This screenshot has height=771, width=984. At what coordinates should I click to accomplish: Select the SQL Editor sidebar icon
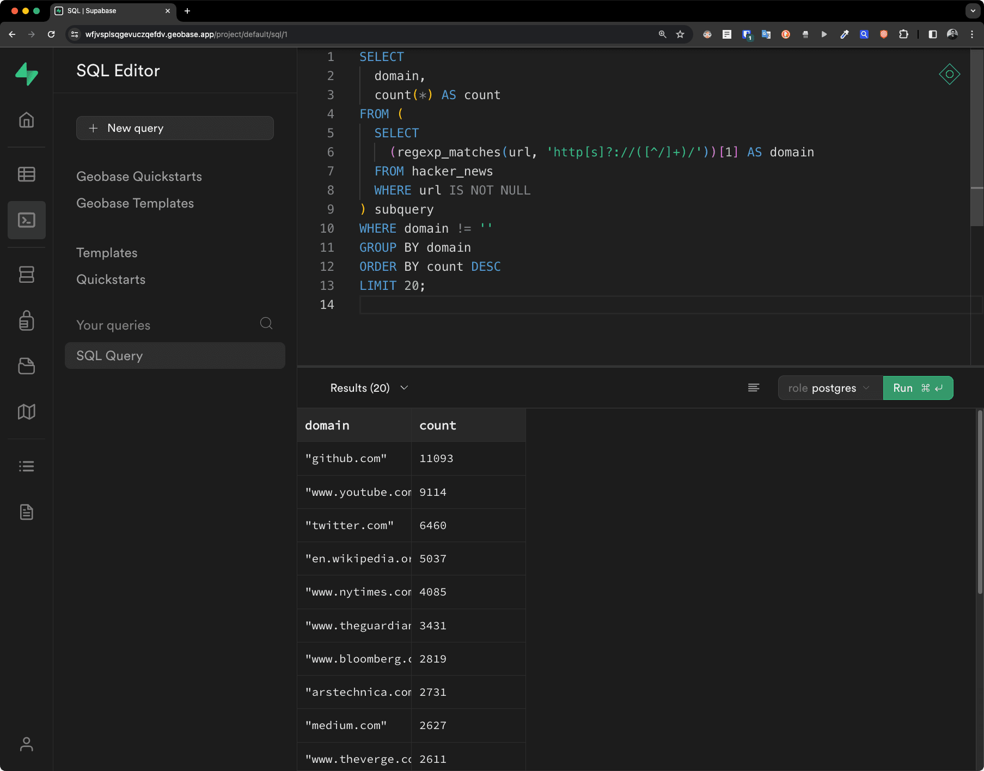26,220
